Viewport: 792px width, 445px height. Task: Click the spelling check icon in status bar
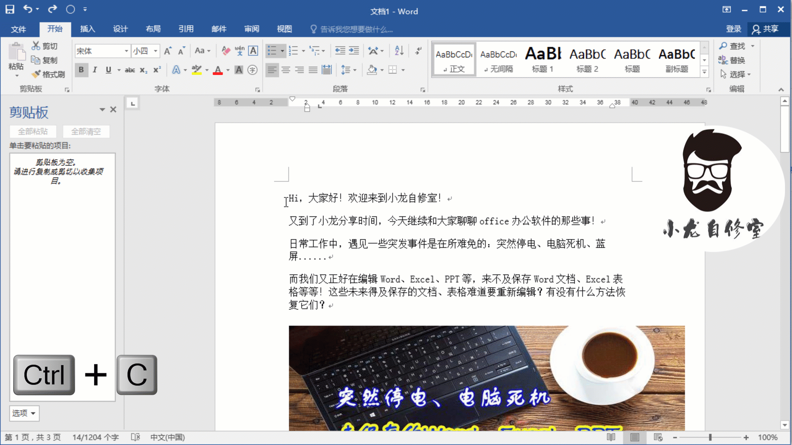pyautogui.click(x=135, y=437)
